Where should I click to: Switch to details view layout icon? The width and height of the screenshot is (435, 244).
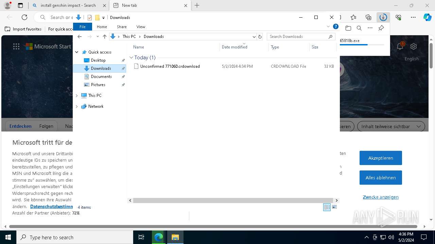click(327, 207)
